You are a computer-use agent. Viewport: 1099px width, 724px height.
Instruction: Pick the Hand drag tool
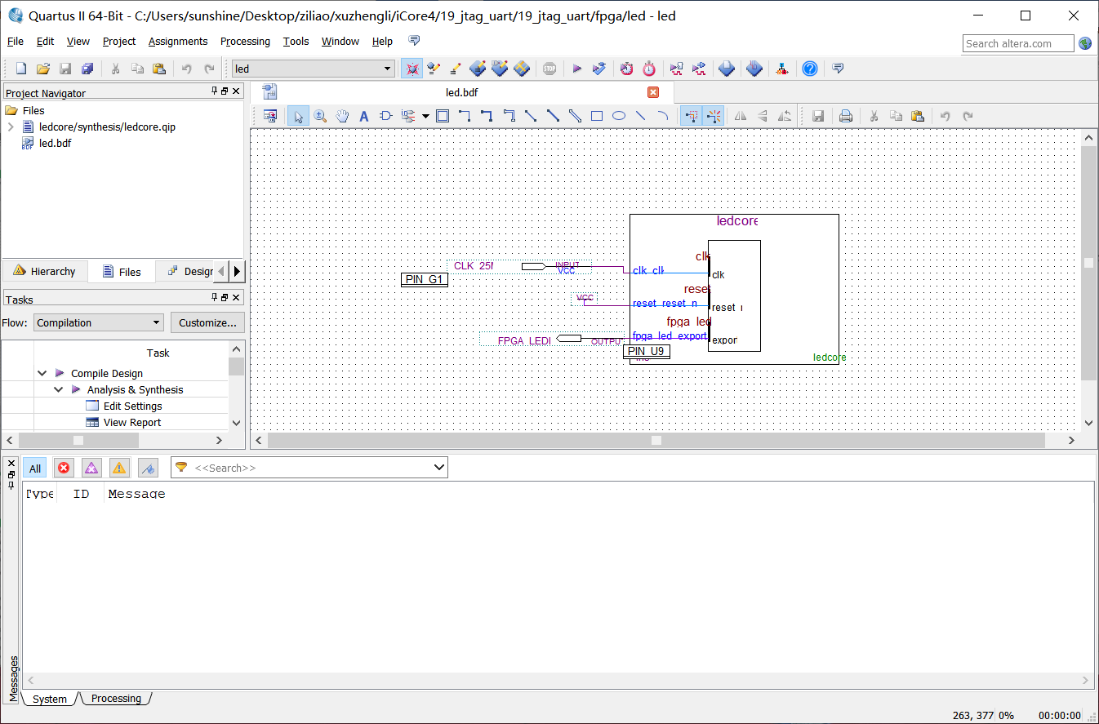click(342, 116)
